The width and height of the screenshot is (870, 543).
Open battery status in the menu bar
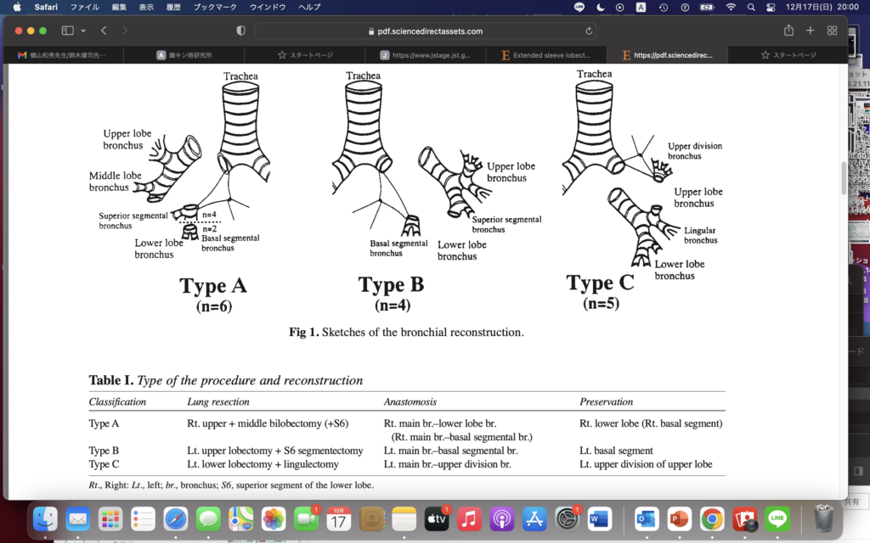click(707, 7)
